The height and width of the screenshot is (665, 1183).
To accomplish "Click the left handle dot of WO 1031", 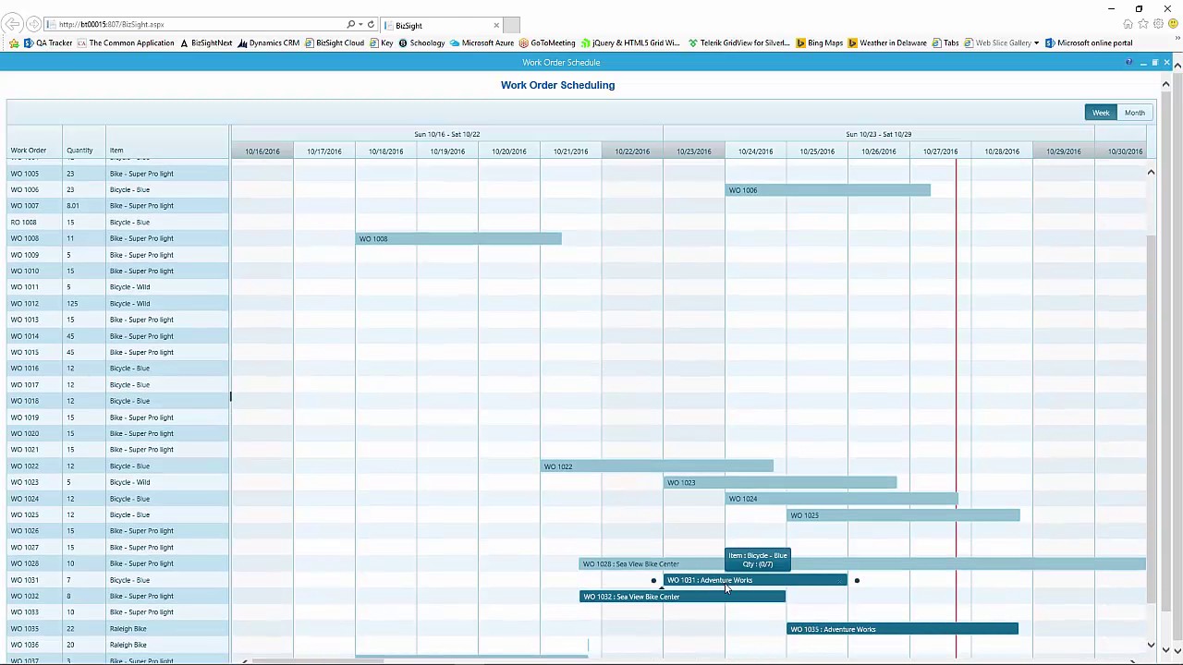I will 653,581.
